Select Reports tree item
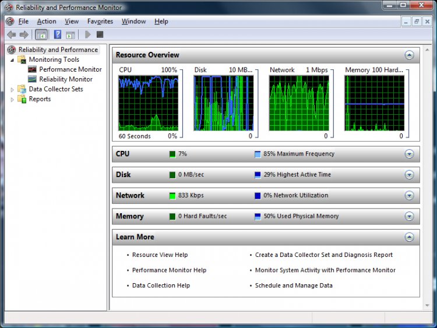 [x=40, y=99]
